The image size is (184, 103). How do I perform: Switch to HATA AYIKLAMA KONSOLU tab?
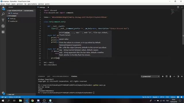pos(61,76)
